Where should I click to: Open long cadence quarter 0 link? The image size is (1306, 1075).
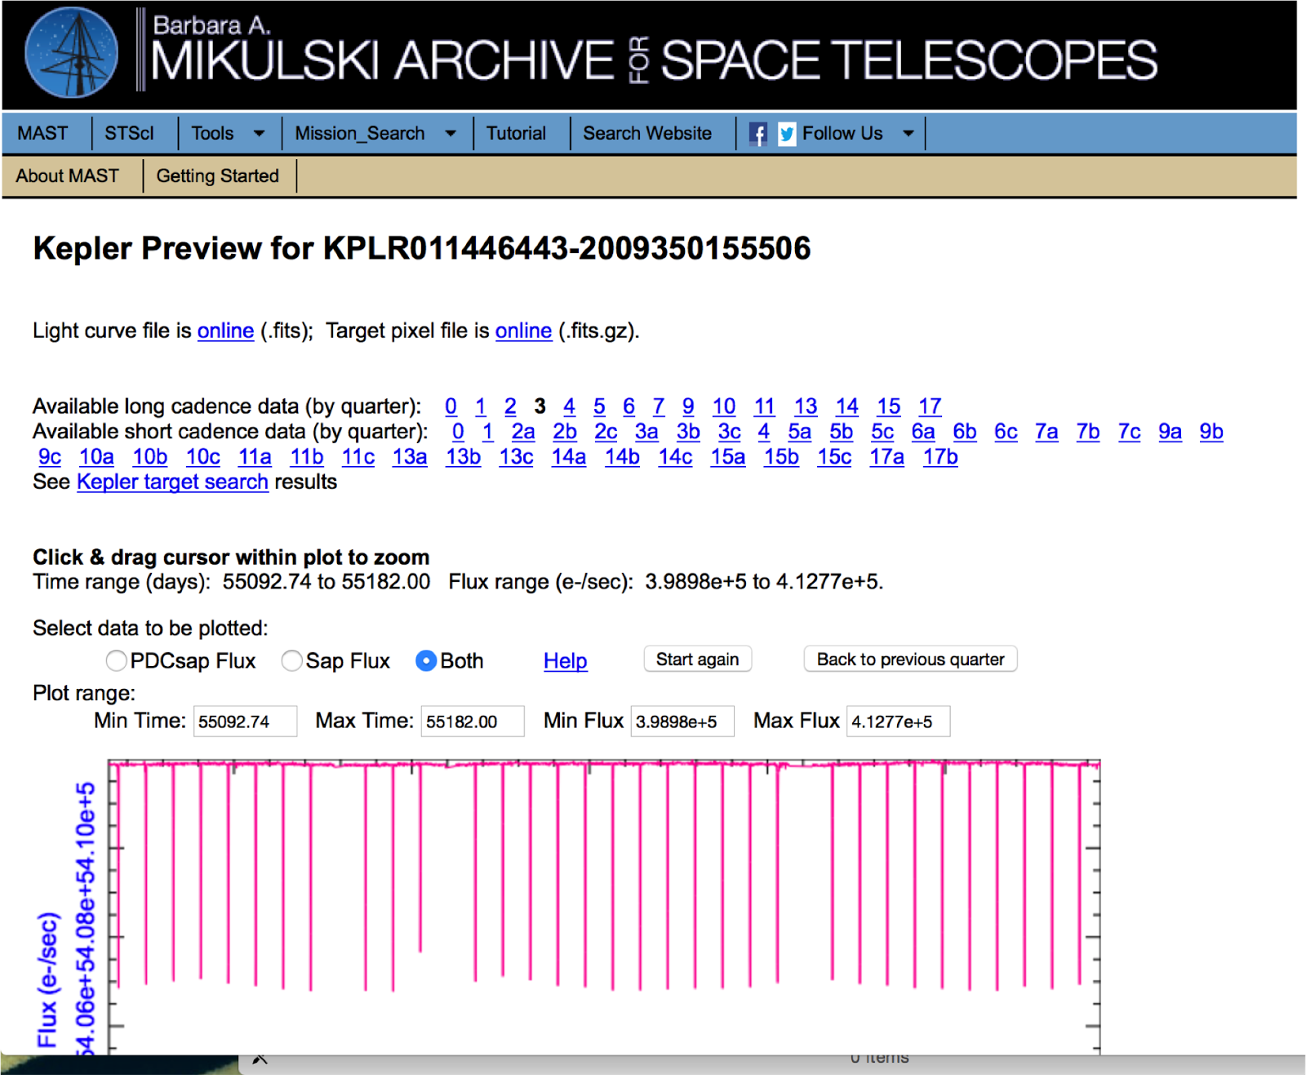tap(451, 406)
